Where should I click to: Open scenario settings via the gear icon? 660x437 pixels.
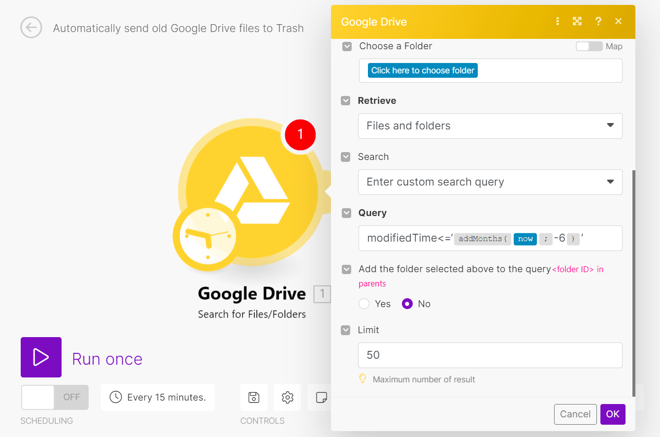point(287,397)
